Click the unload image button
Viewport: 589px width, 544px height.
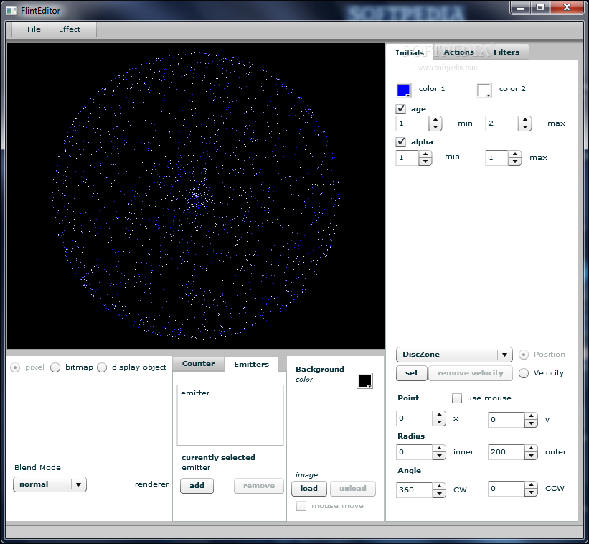coord(353,489)
